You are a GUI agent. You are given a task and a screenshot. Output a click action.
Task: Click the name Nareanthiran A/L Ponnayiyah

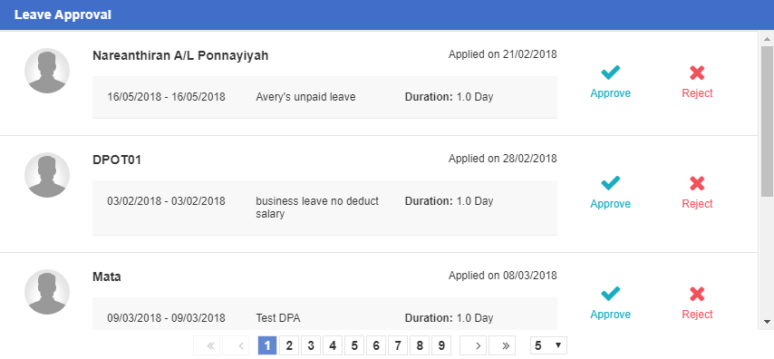pyautogui.click(x=180, y=56)
